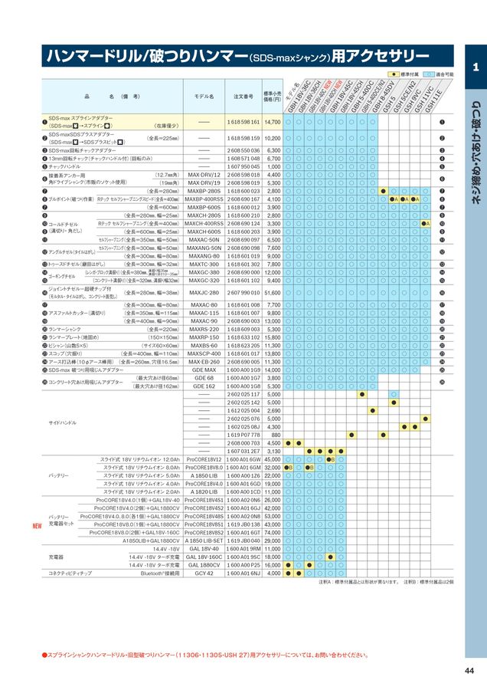Click page number 44
The width and height of the screenshot is (487, 690).
coord(469,671)
